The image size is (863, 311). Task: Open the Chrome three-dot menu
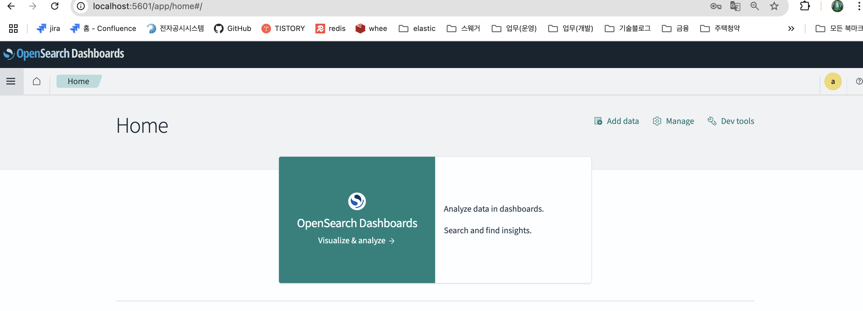click(859, 6)
